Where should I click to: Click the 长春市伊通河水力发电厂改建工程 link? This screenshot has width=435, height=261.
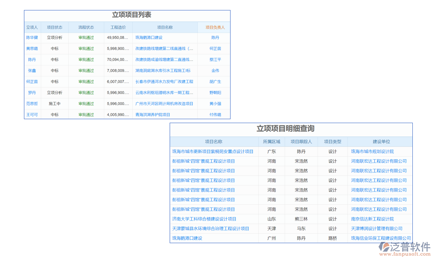(x=164, y=82)
